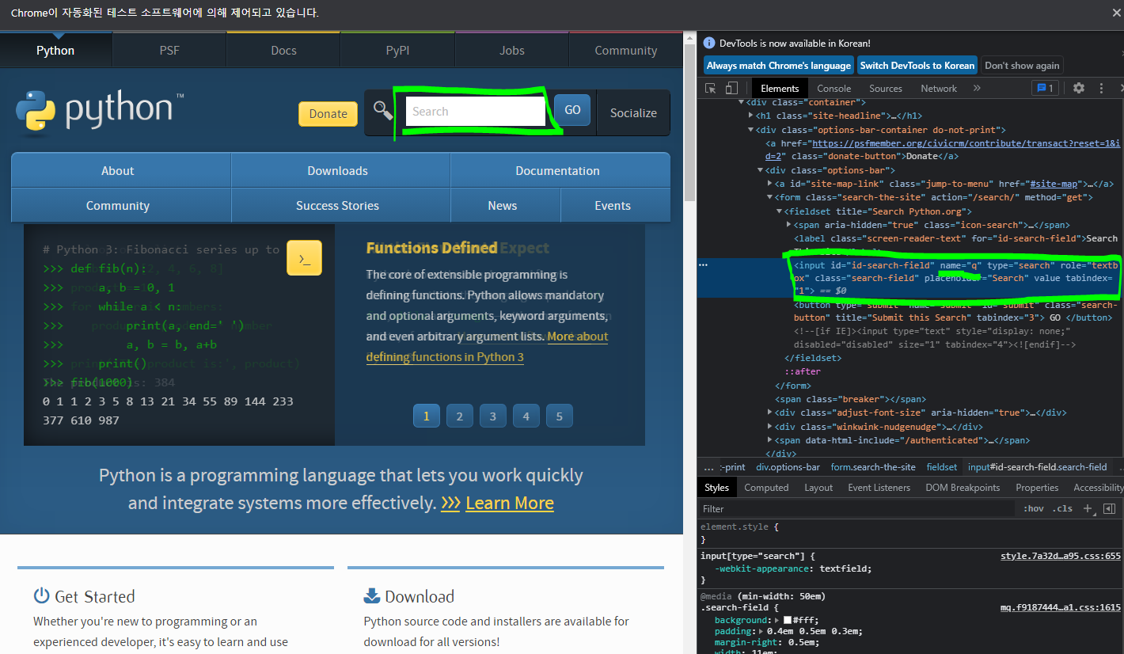This screenshot has width=1124, height=654.
Task: Toggle the :hov element state panel
Action: 1033,508
